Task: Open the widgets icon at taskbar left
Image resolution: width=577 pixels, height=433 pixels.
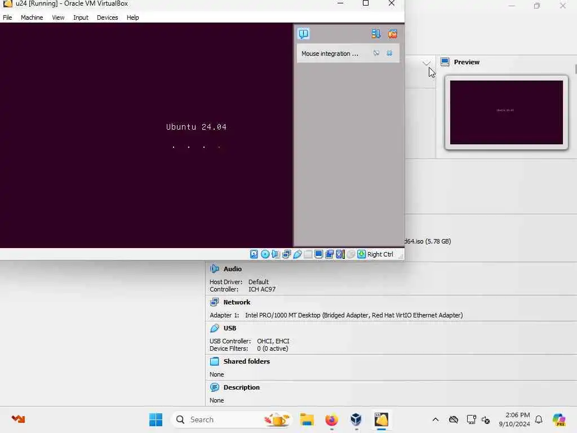Action: (x=18, y=419)
